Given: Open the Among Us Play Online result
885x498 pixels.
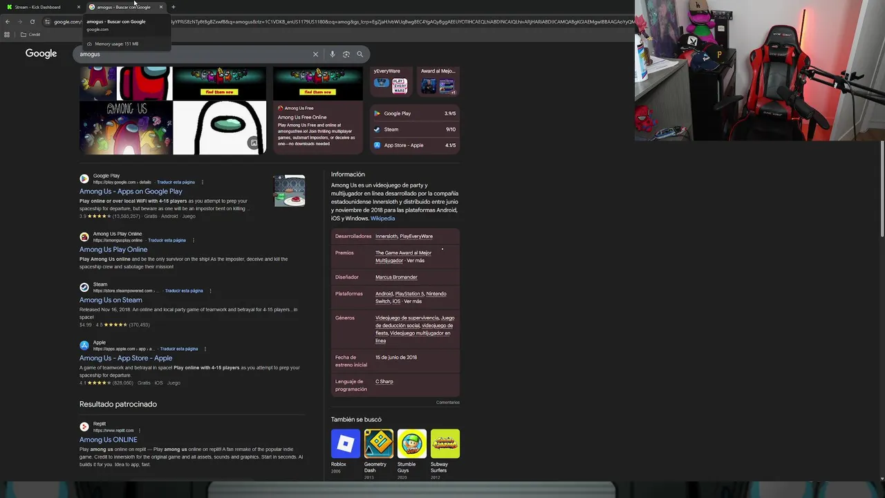Looking at the screenshot, I should tap(113, 250).
